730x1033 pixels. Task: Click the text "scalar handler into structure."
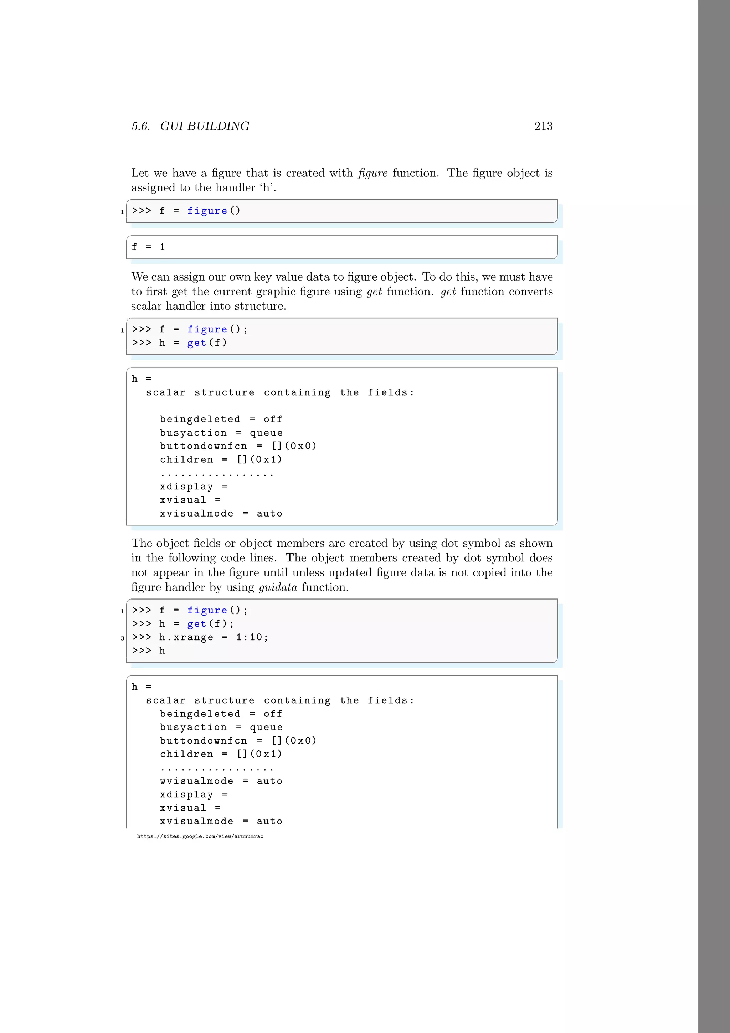pos(209,307)
